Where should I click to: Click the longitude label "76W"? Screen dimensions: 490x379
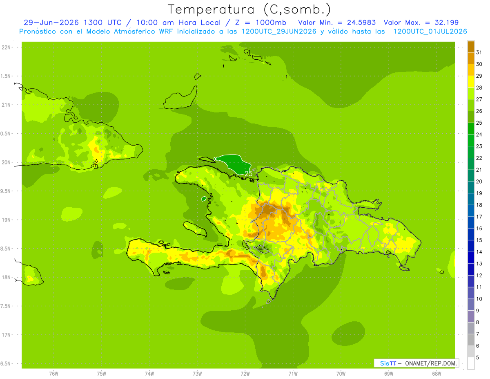53,374
